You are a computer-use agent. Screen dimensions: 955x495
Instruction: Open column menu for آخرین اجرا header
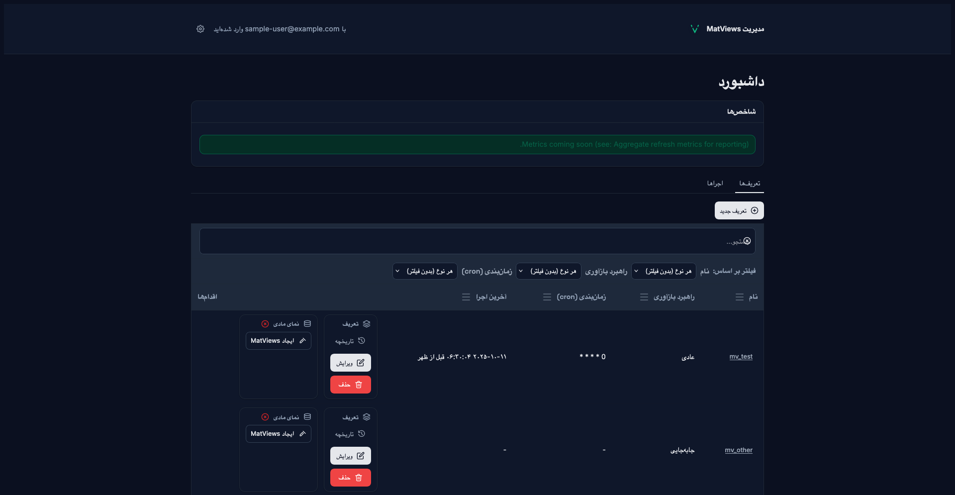466,297
